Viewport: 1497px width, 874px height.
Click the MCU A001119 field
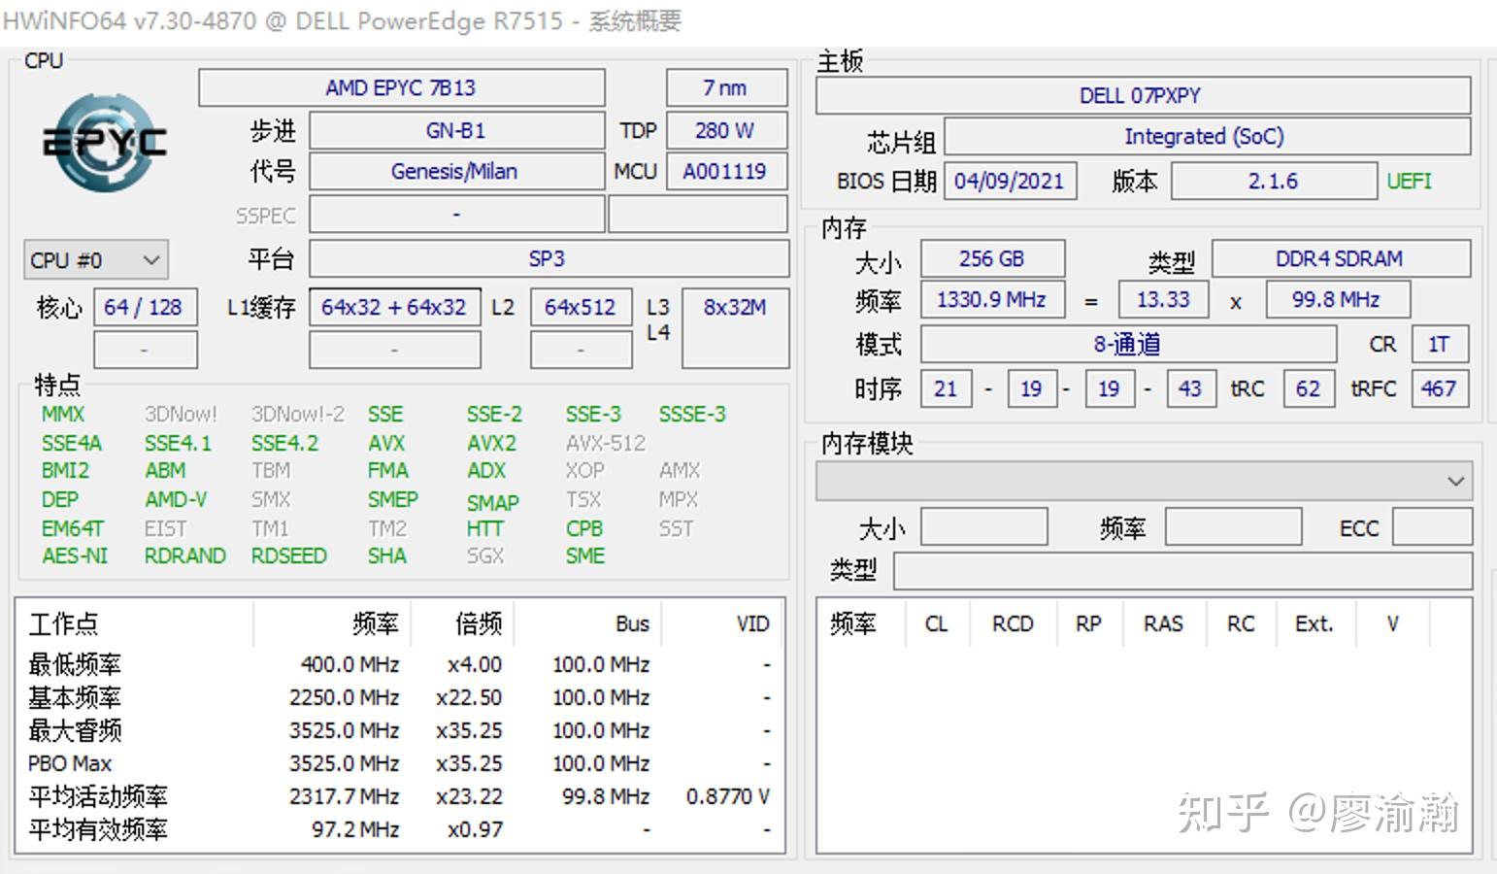(x=725, y=171)
